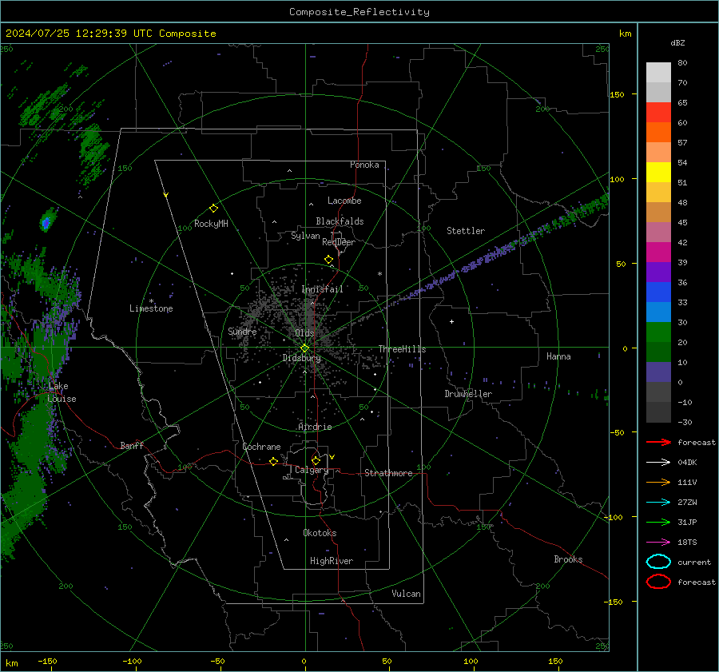
Task: Click the red forecast arrow in legend
Action: tap(658, 442)
